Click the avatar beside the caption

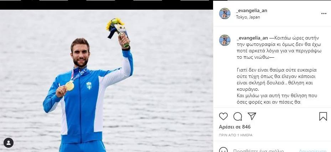[225, 40]
